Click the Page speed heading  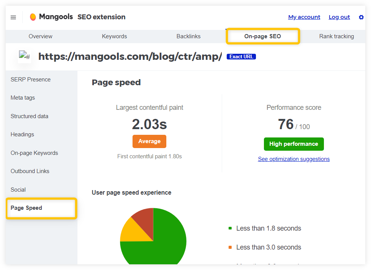click(x=116, y=83)
